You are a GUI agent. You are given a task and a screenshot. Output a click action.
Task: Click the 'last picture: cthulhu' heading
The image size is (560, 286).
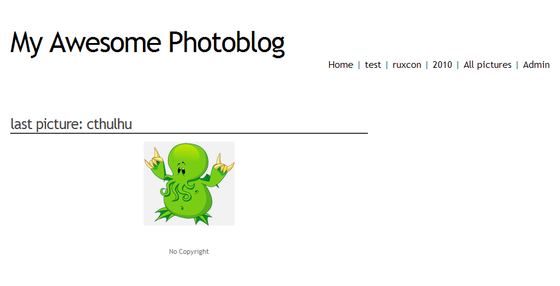pos(72,124)
